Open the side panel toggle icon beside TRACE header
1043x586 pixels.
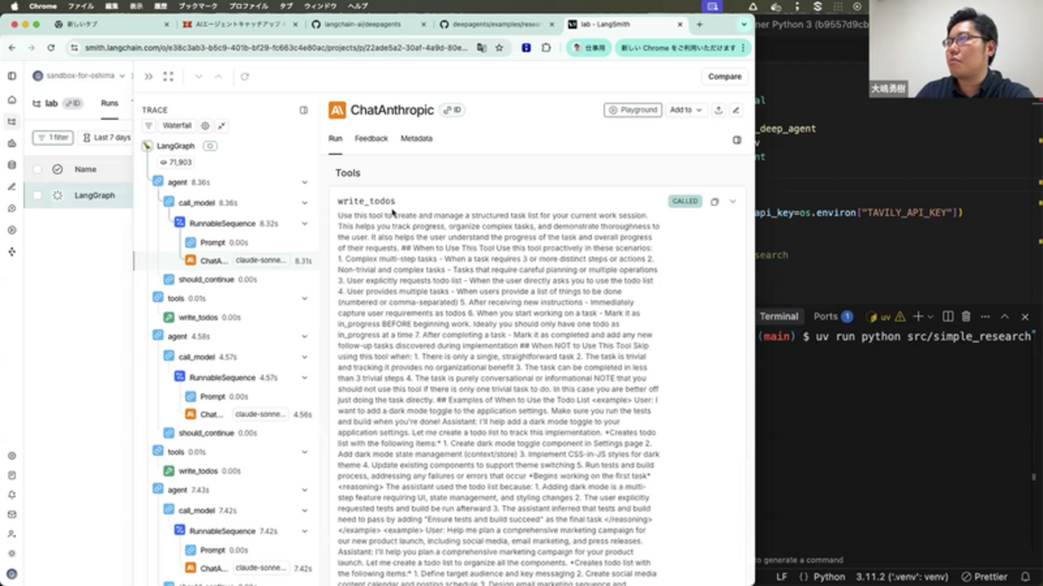tap(303, 110)
